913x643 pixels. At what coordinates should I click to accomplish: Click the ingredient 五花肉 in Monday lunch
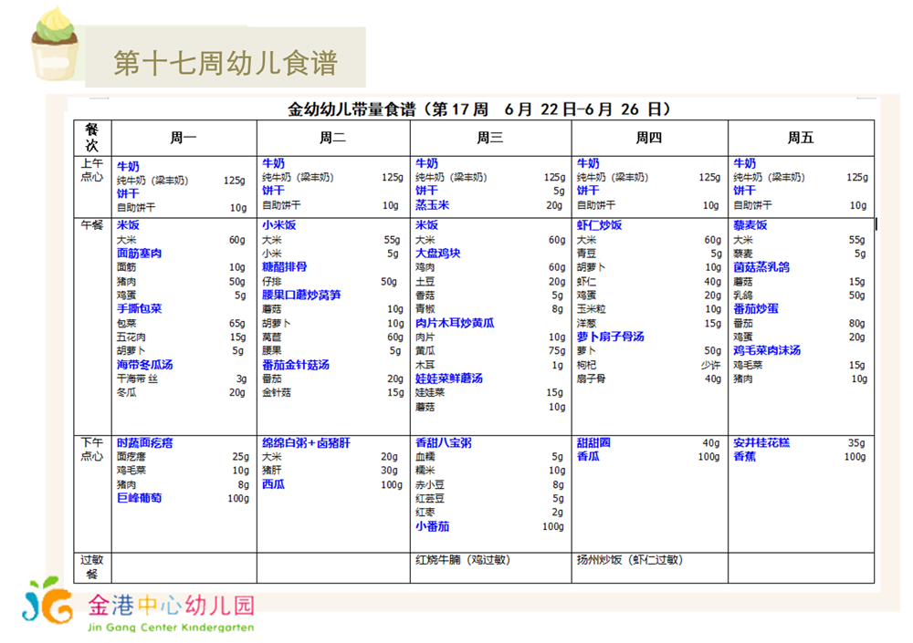point(131,337)
